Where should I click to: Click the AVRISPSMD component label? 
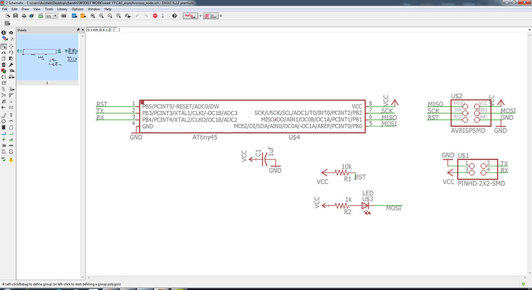click(x=468, y=130)
